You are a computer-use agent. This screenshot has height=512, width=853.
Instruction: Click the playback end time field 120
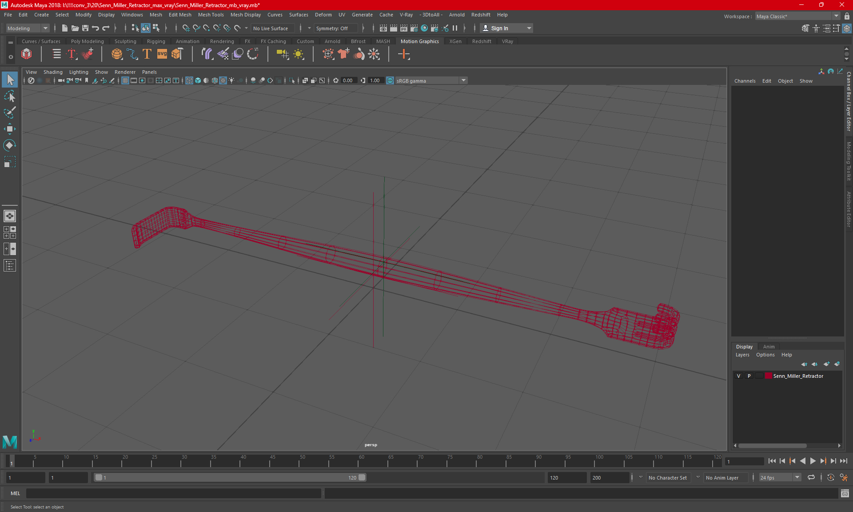coord(566,478)
